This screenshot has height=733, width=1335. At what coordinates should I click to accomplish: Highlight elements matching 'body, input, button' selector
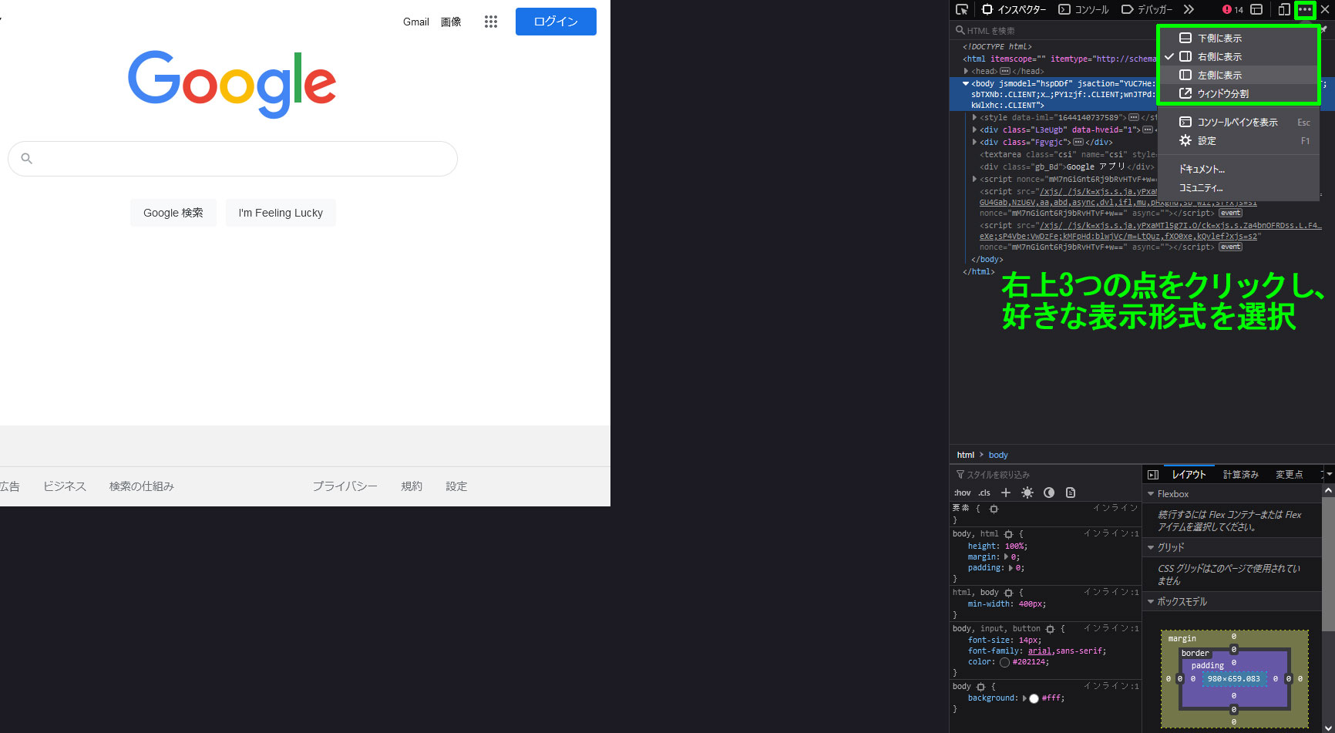tap(1050, 629)
